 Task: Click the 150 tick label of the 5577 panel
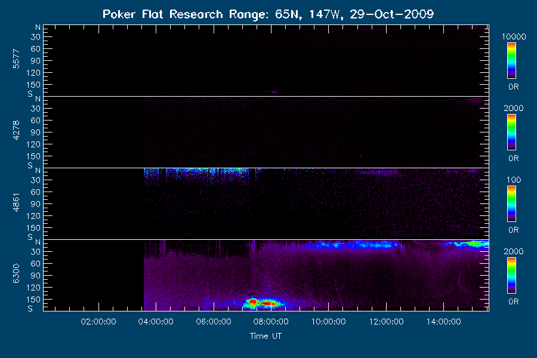33,85
